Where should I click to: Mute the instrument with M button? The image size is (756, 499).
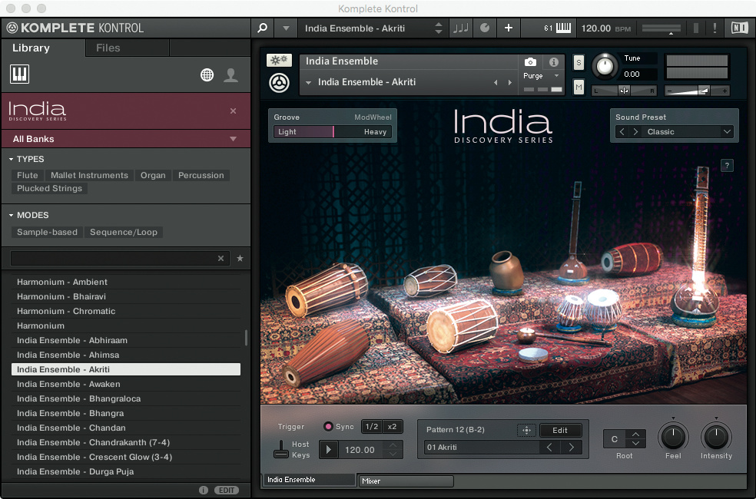[x=579, y=88]
